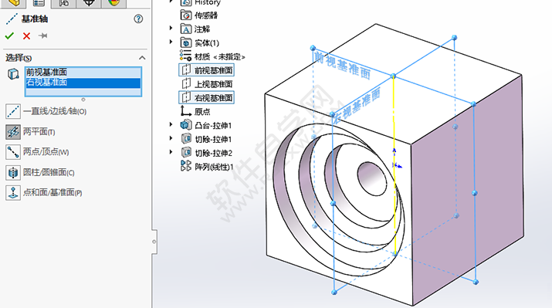Choose 一直线/边线/轴 option icon
Viewport: 552px width, 308px height.
pos(13,111)
